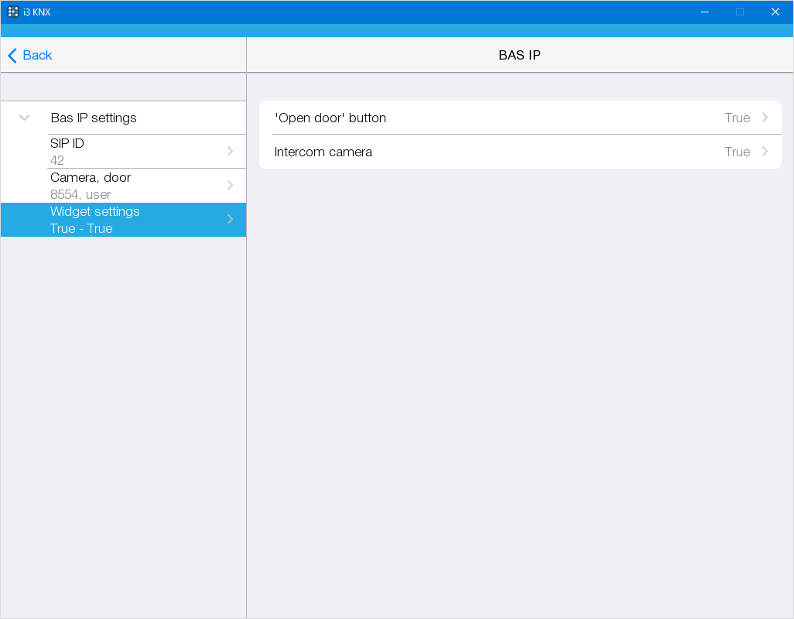
Task: Click the white chevron on Widget settings
Action: 230,220
